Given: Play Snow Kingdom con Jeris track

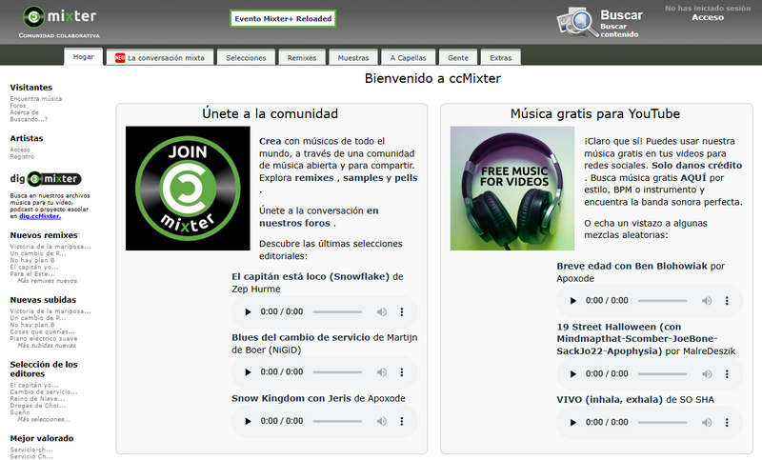Looking at the screenshot, I should point(248,421).
